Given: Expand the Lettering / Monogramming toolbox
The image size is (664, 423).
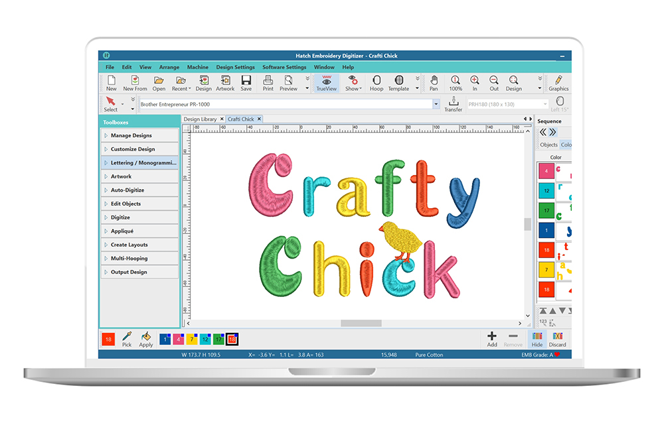Looking at the screenshot, I should [139, 162].
